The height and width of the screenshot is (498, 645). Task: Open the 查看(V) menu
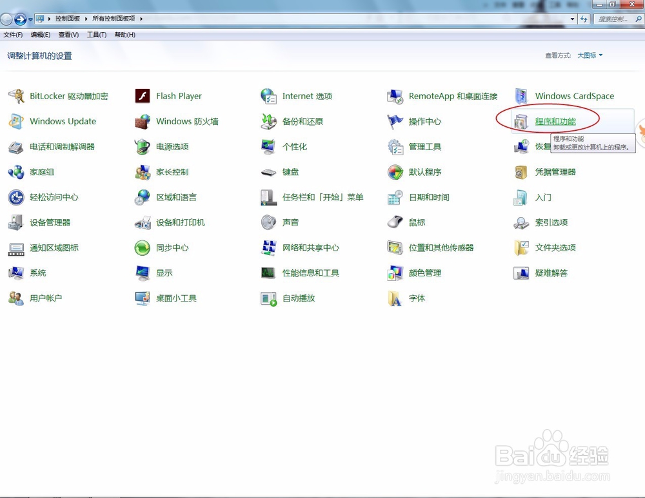click(68, 34)
